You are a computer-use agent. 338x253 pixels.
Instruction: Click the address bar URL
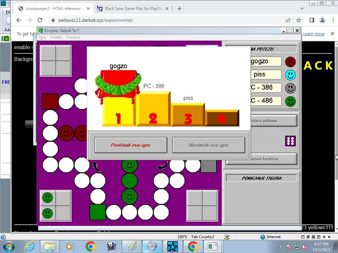(x=96, y=20)
